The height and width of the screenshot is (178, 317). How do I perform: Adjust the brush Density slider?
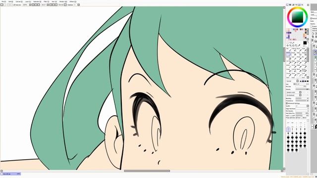tap(302, 89)
